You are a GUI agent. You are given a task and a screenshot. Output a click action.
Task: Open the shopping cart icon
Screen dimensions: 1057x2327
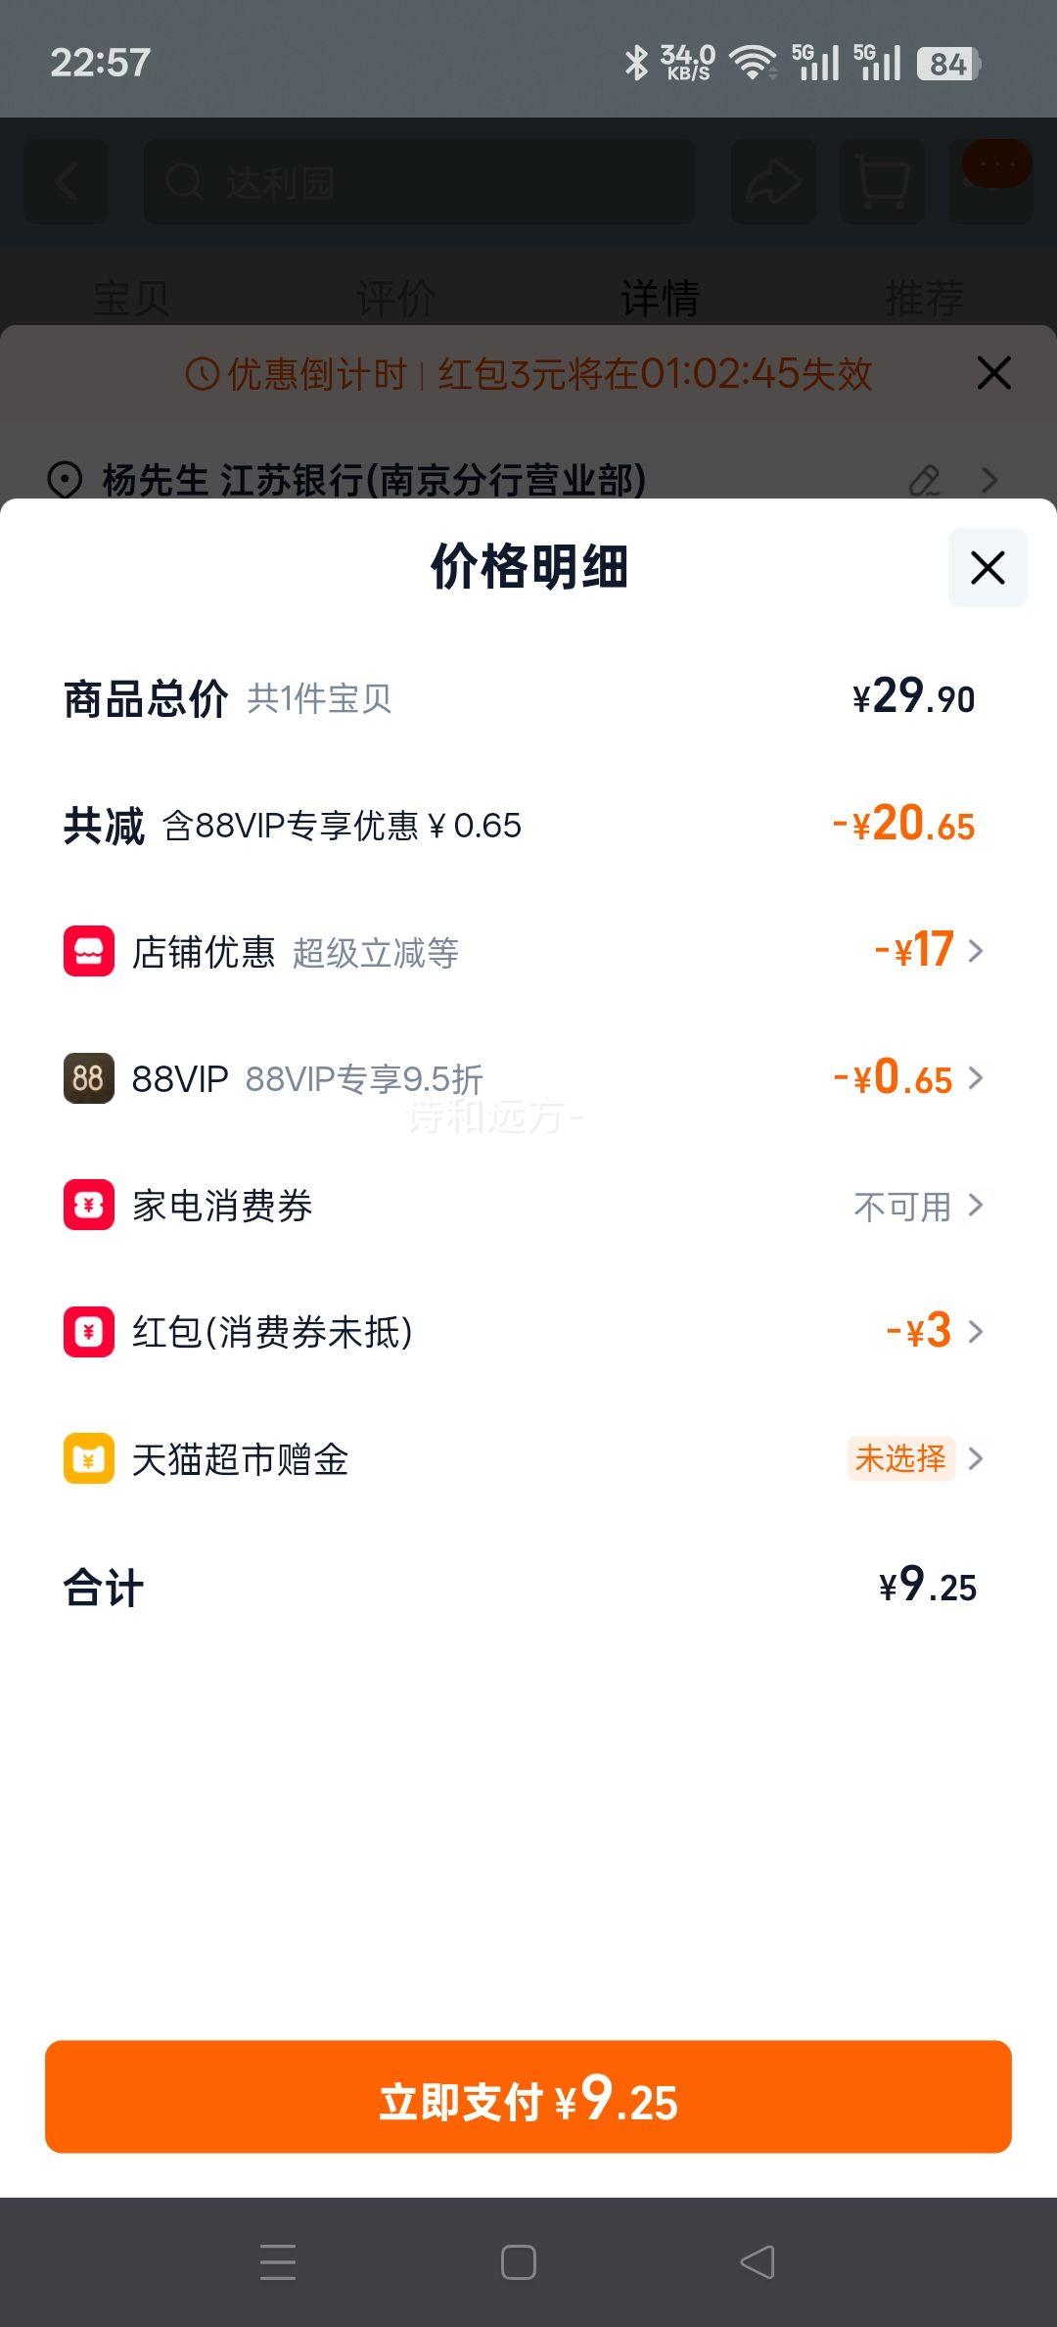coord(882,182)
